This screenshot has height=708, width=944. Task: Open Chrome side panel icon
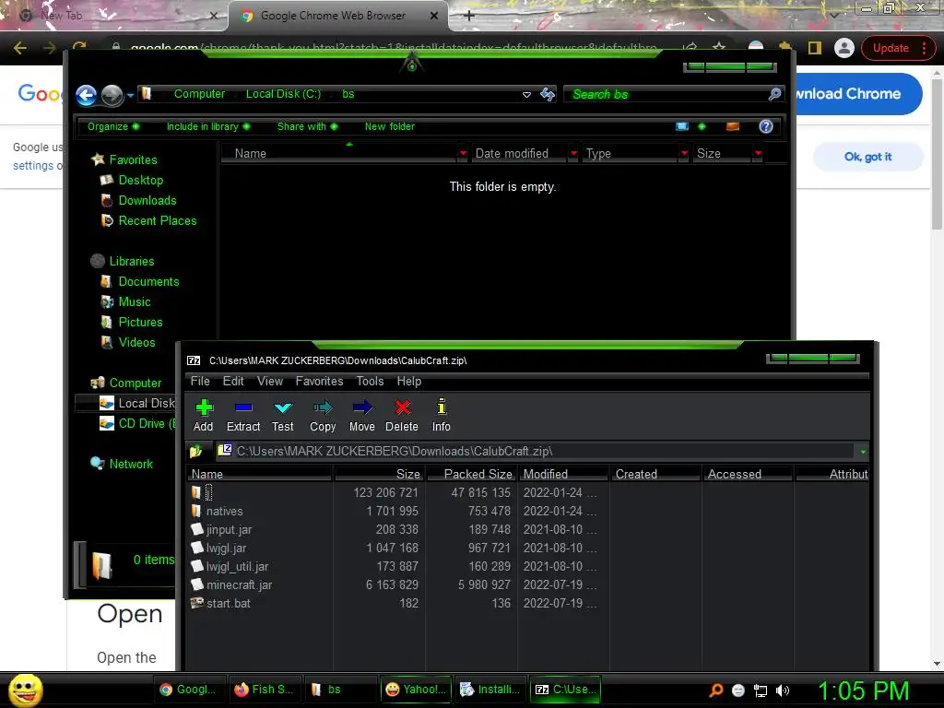[815, 48]
